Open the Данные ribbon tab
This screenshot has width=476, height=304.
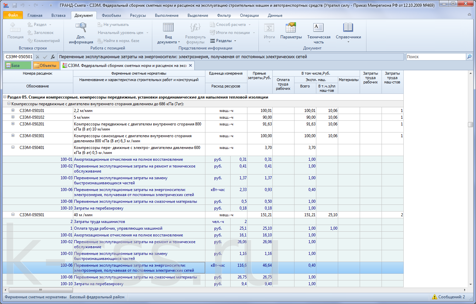point(275,15)
